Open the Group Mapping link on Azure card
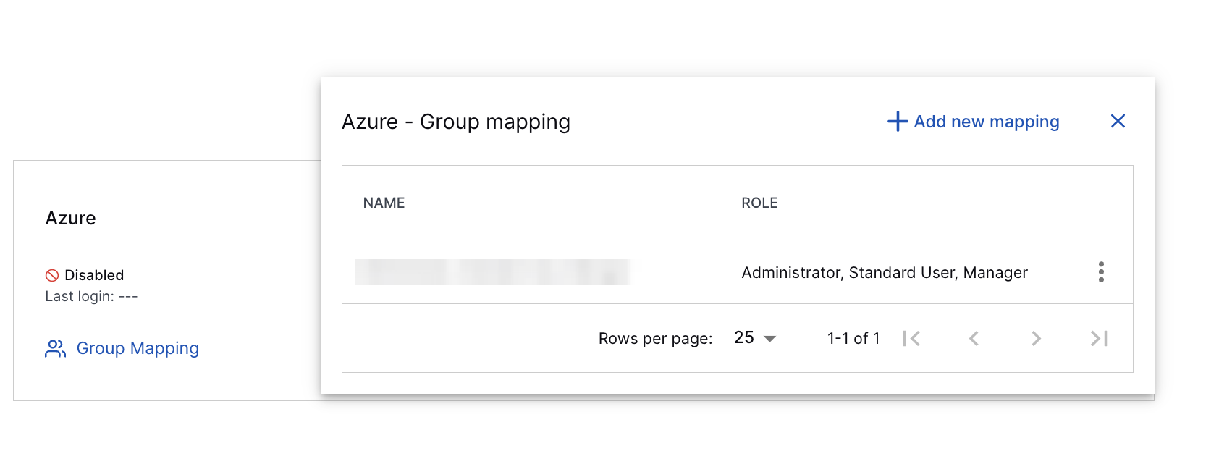The image size is (1219, 472). [122, 348]
